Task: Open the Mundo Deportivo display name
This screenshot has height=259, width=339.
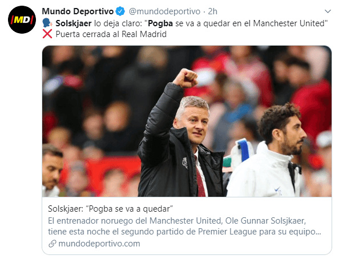Action: [x=78, y=11]
